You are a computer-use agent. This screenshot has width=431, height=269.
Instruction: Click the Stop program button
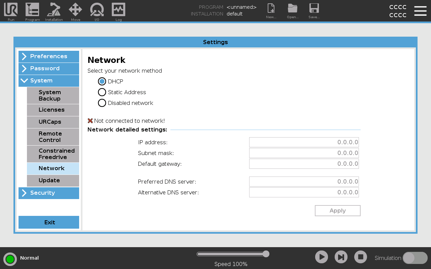(361, 257)
